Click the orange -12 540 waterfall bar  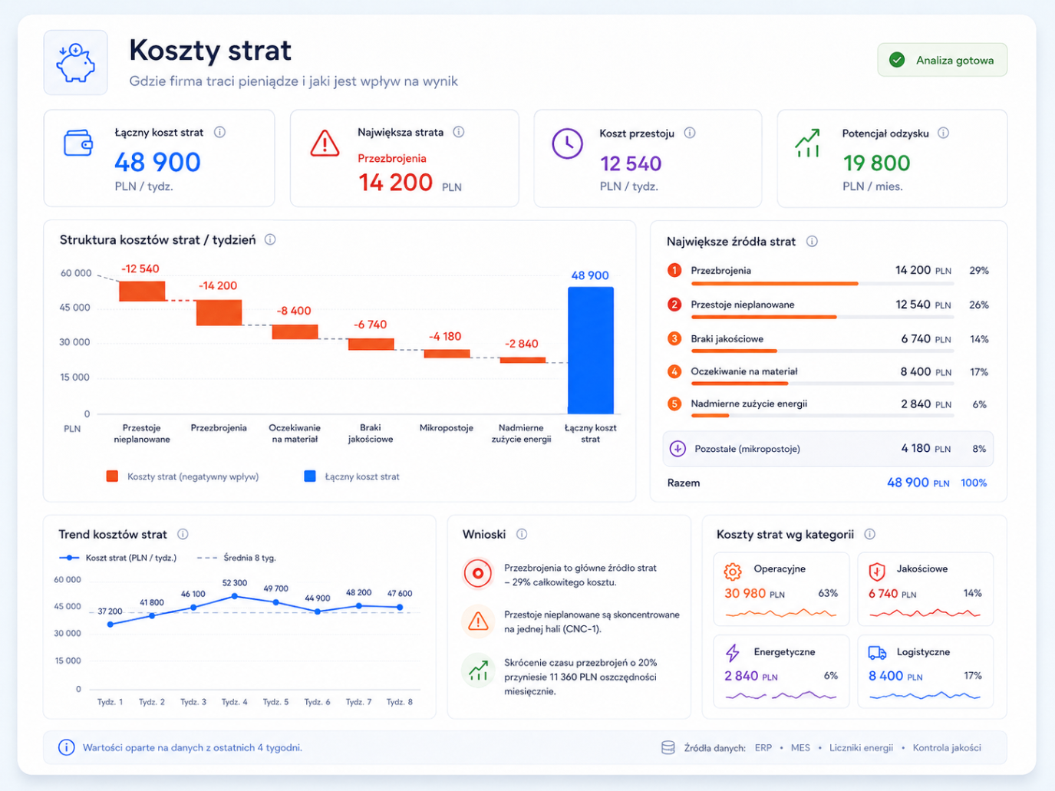tap(142, 291)
